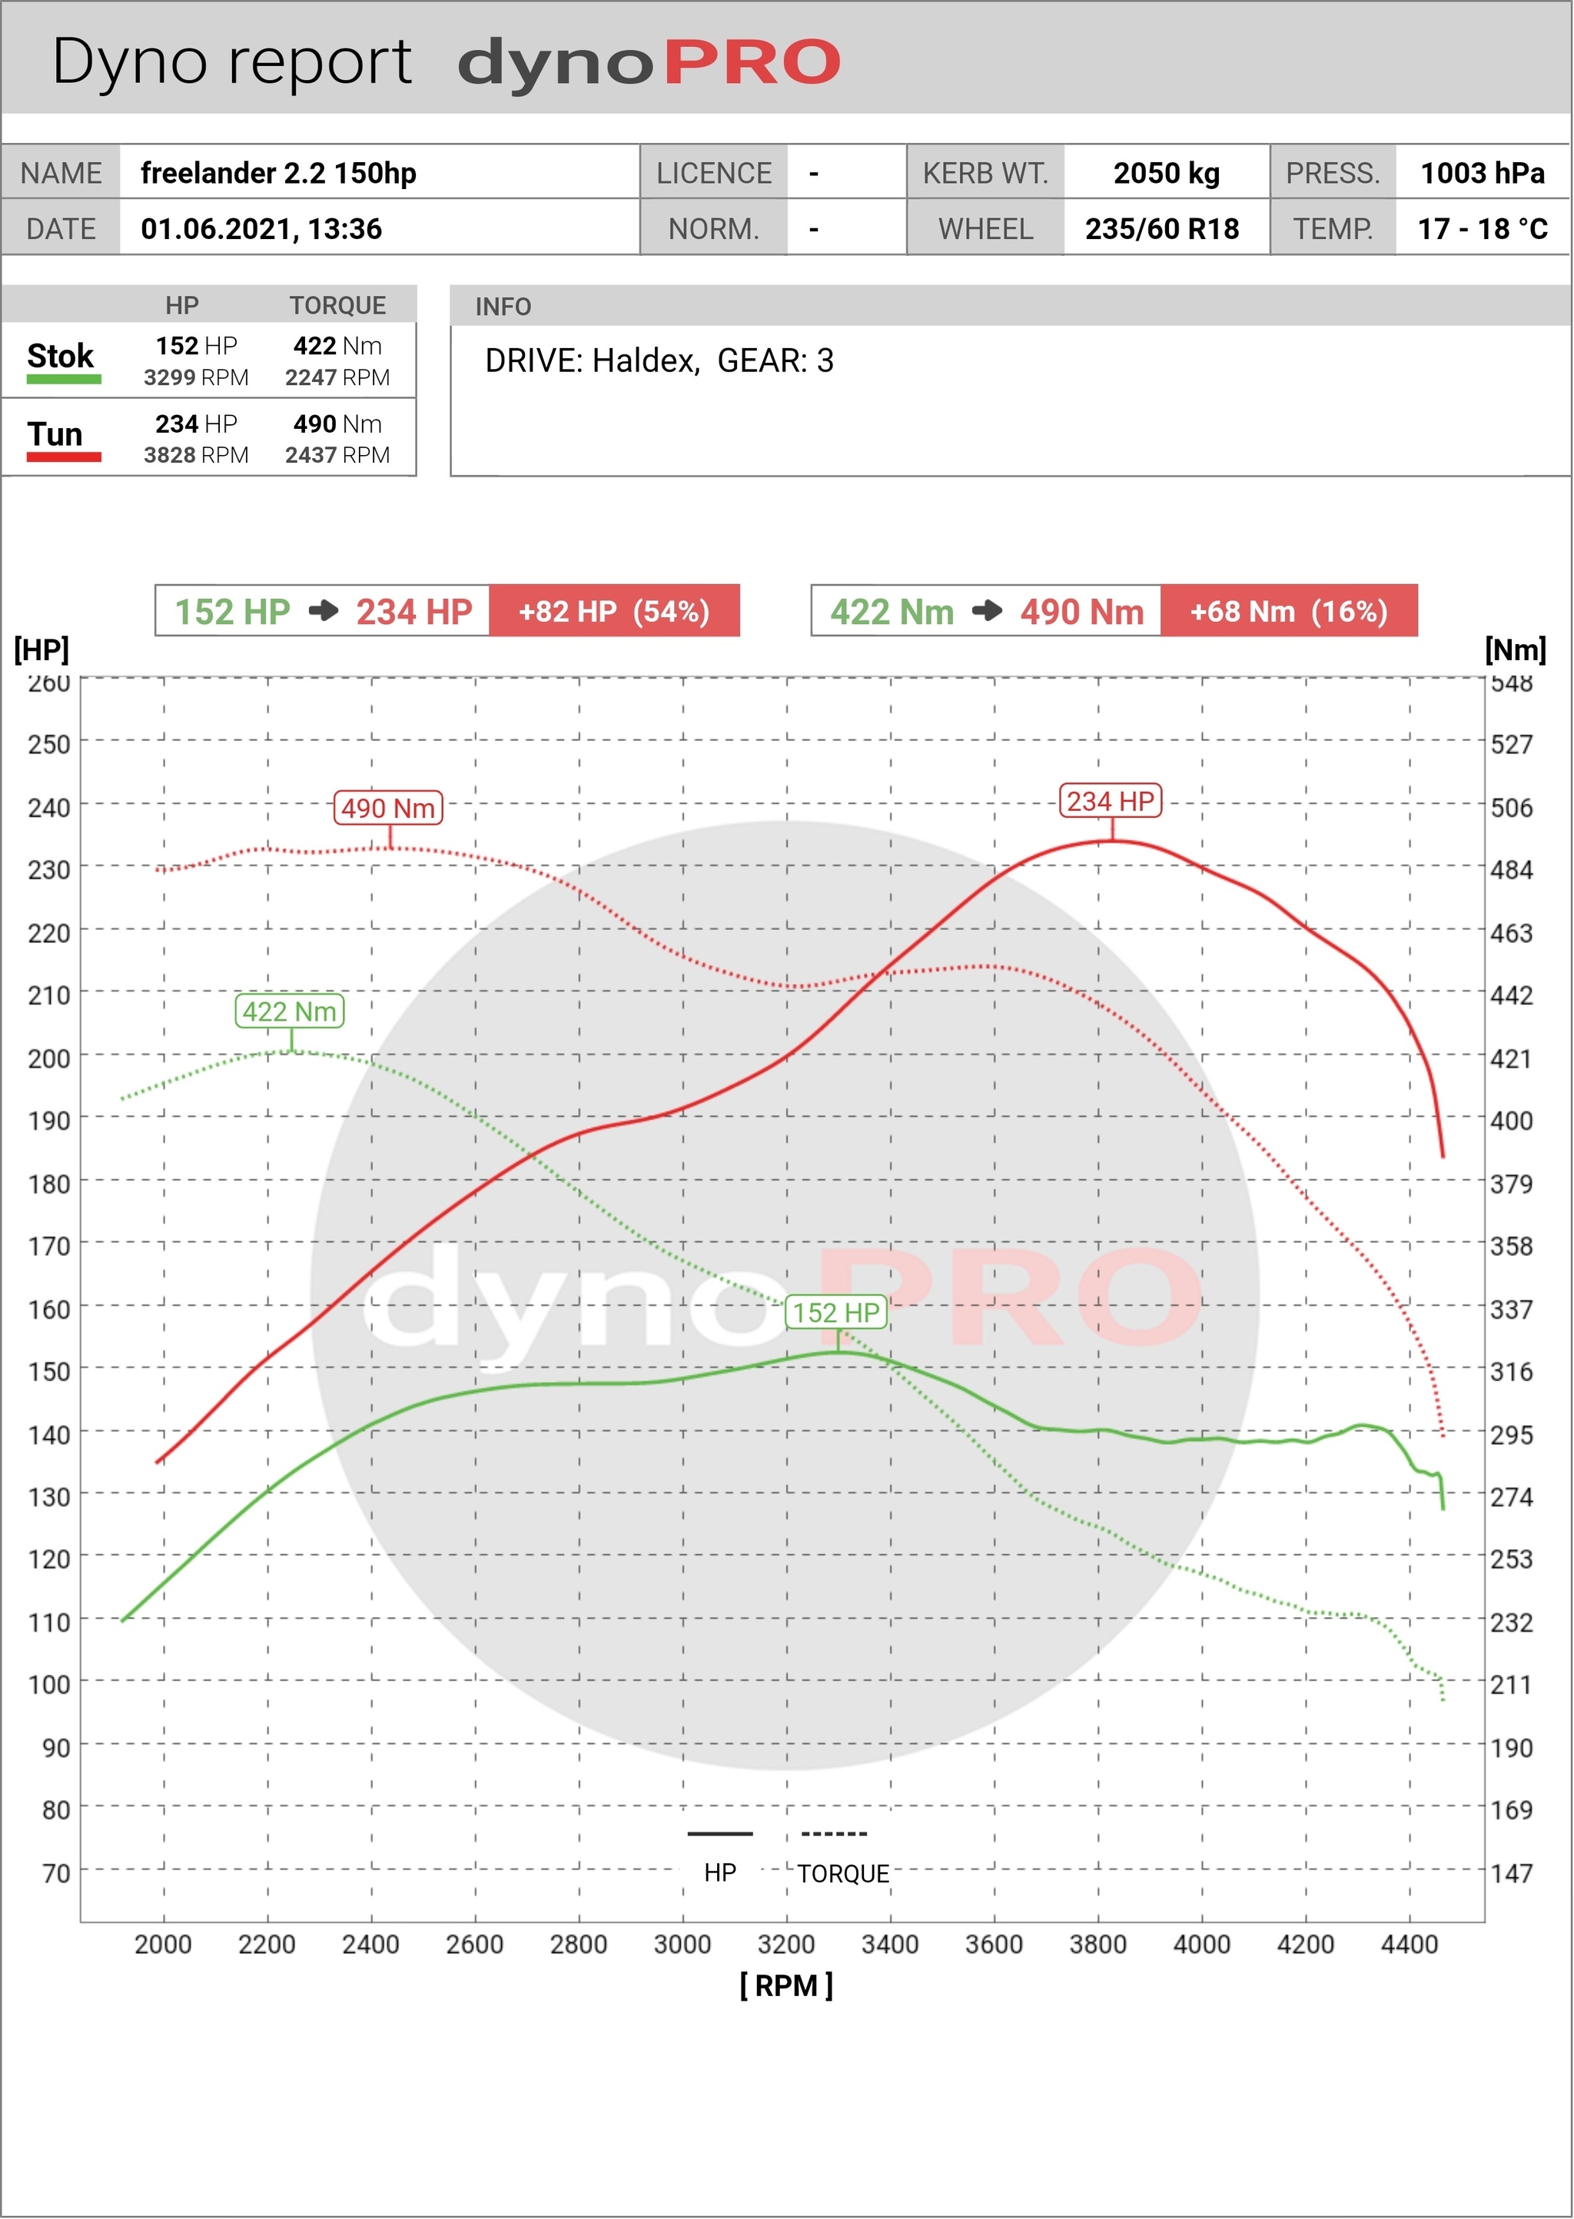
Task: Select '3299 RPM' under Stok HP
Action: point(197,378)
